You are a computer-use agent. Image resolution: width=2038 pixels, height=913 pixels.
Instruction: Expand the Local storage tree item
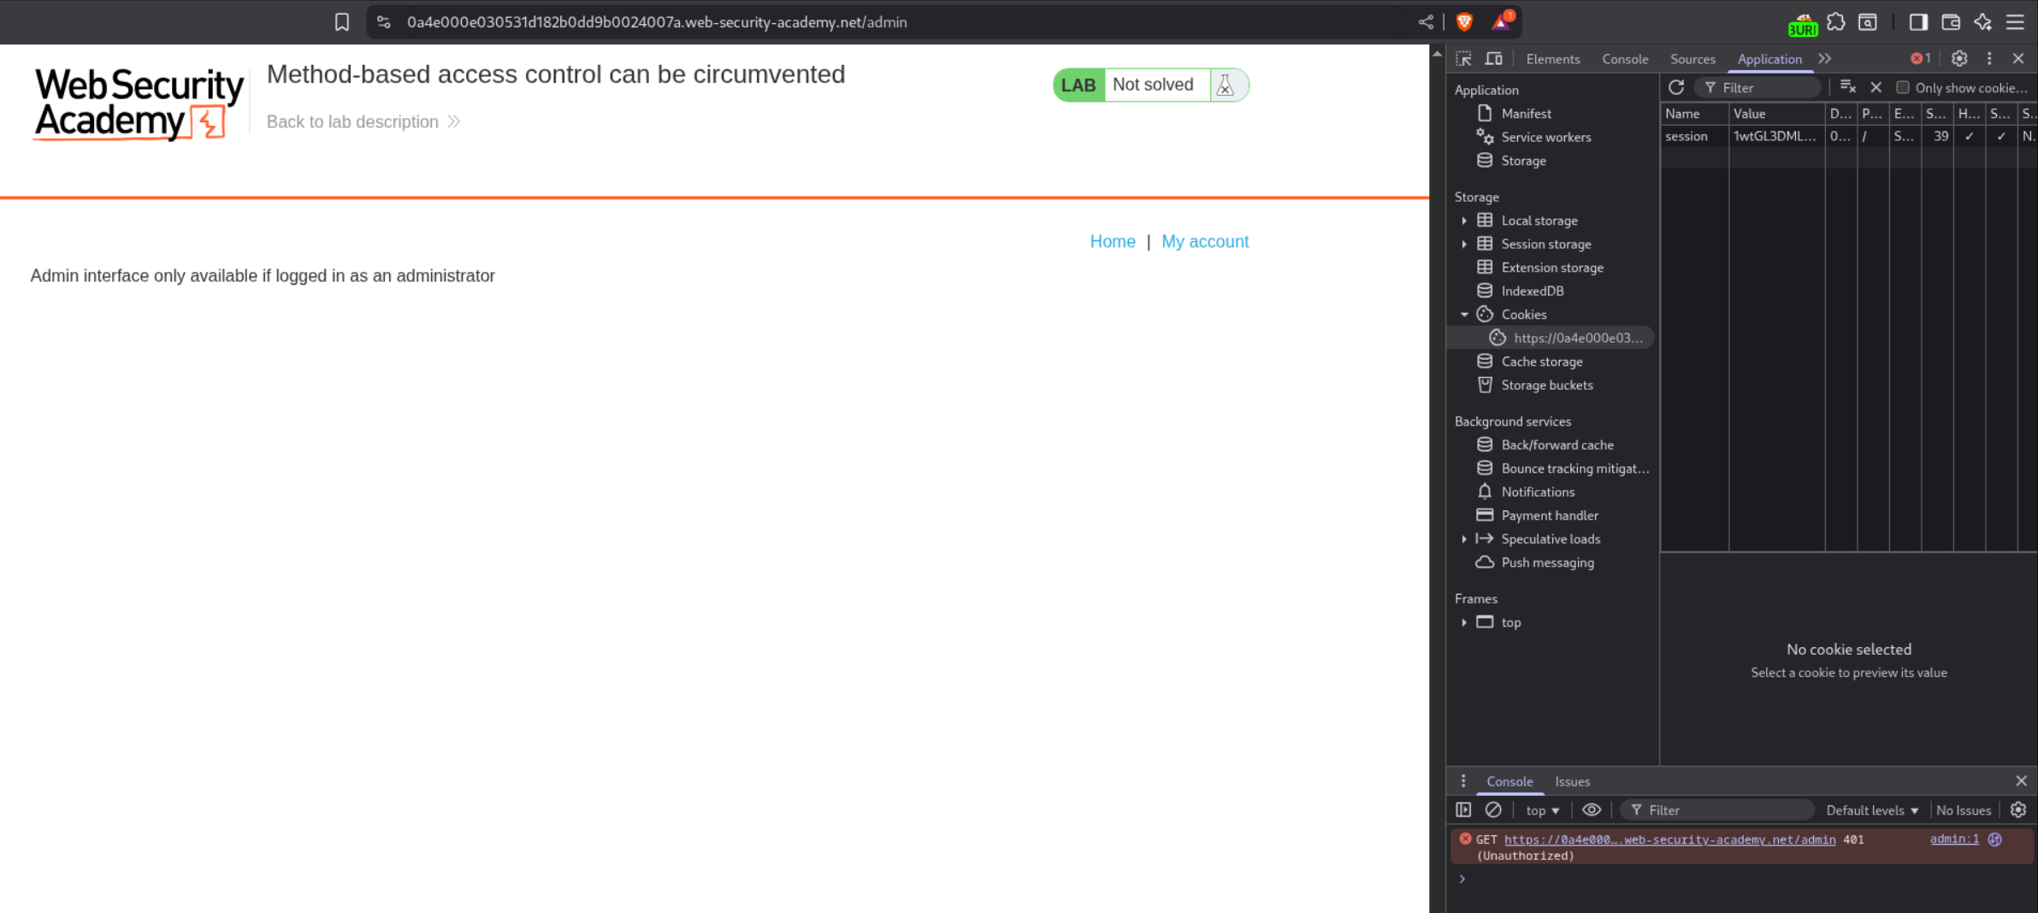(1464, 221)
